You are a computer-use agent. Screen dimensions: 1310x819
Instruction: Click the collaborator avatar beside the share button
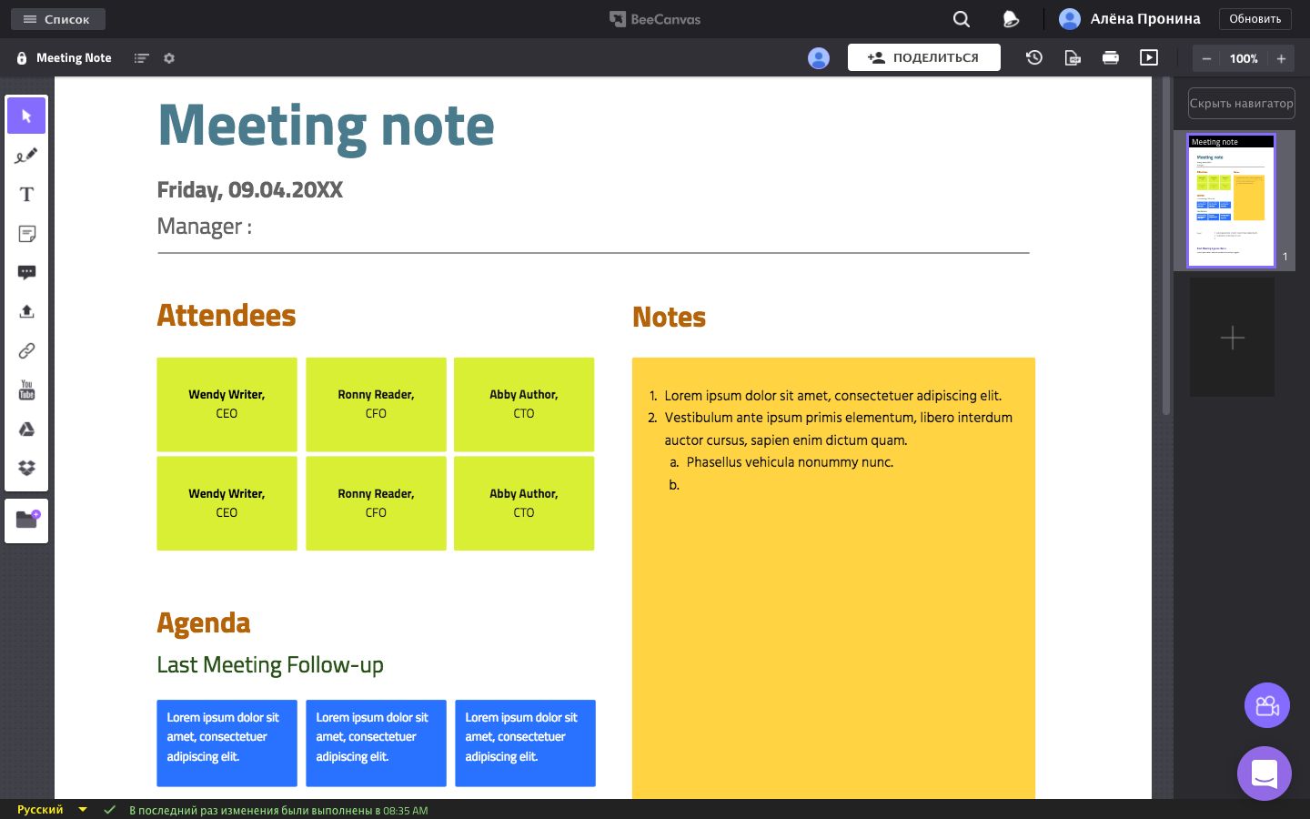pyautogui.click(x=819, y=58)
